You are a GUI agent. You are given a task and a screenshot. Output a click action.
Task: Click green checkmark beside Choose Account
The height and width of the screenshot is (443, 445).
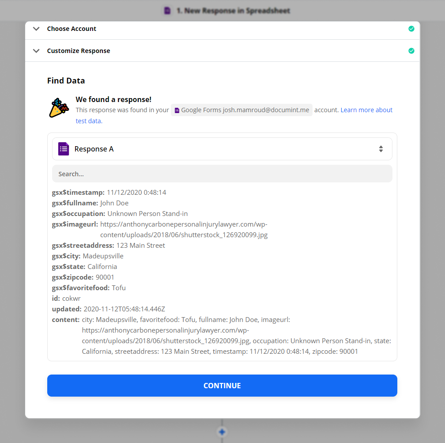(411, 29)
